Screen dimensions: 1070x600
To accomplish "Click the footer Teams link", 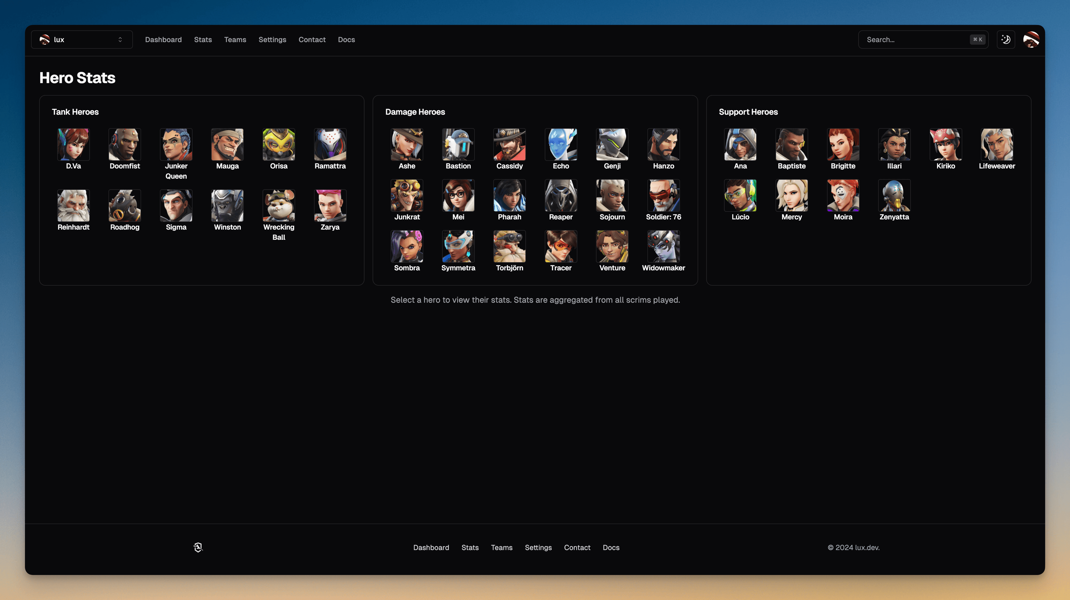I will (501, 547).
